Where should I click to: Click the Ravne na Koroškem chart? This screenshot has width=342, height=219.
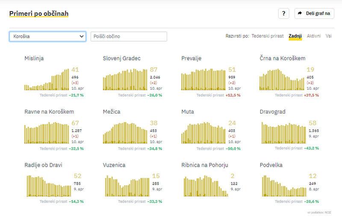46,132
